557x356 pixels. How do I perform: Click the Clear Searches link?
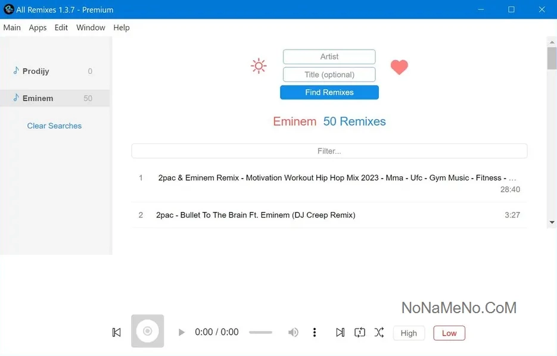tap(54, 126)
